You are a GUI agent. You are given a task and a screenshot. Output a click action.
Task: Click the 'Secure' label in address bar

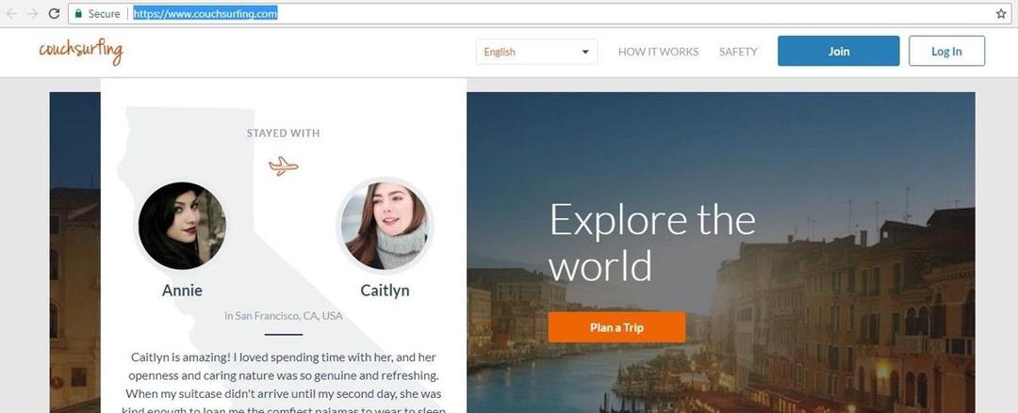(104, 13)
